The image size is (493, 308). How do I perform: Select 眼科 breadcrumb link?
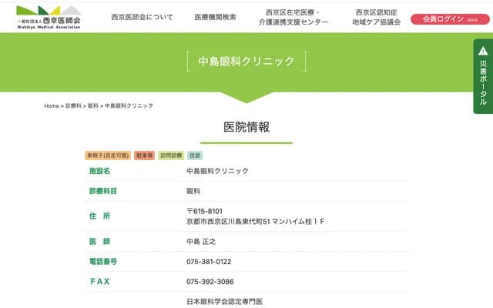pyautogui.click(x=92, y=105)
